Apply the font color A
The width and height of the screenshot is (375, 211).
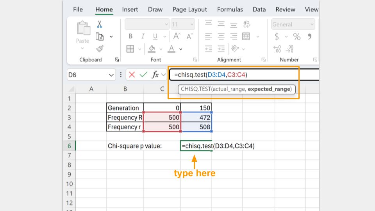point(171,49)
